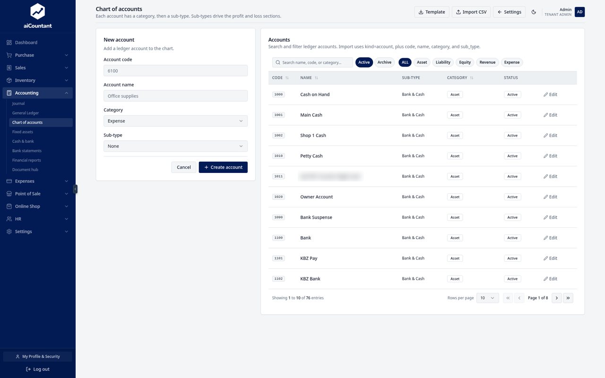Click the AD user avatar
The image size is (605, 378).
(579, 12)
